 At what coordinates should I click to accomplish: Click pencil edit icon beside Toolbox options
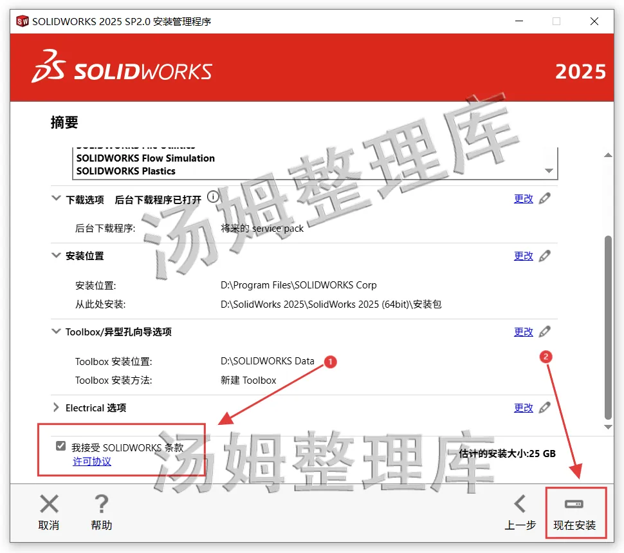(x=545, y=332)
